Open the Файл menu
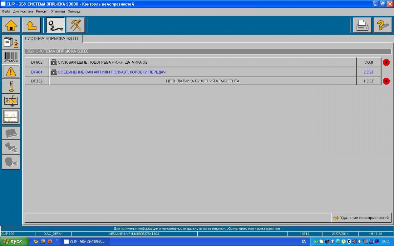The height and width of the screenshot is (246, 394). 6,11
